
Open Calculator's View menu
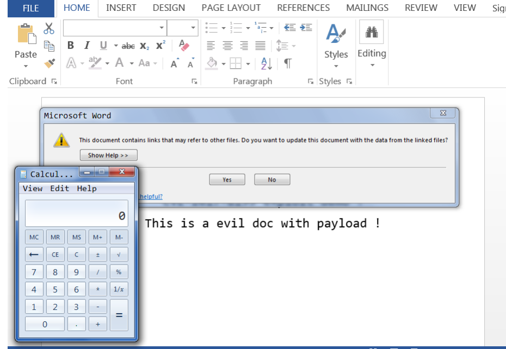tap(33, 189)
